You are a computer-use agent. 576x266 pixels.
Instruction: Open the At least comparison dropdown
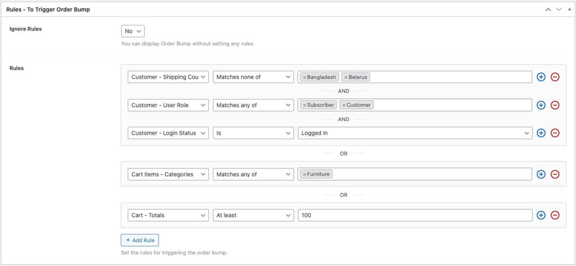click(x=253, y=215)
